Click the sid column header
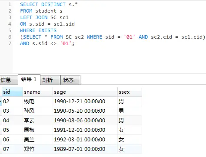The image size is (206, 157). coord(12,92)
